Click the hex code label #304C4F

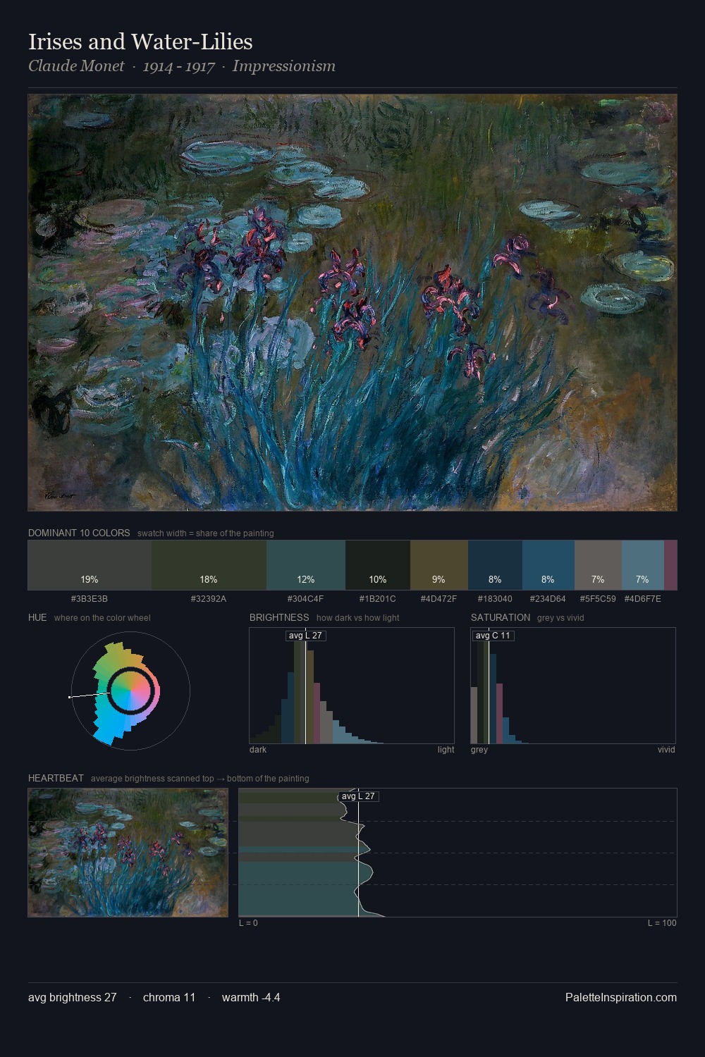pos(306,599)
